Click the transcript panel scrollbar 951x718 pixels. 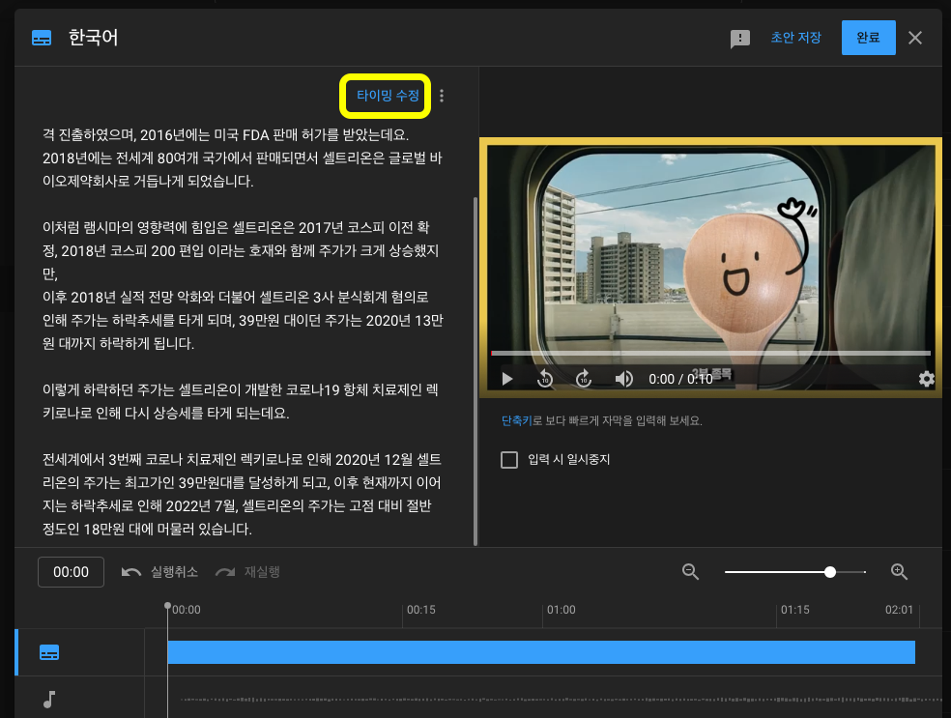[475, 371]
